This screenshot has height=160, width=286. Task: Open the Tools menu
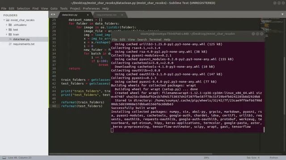pyautogui.click(x=63, y=8)
